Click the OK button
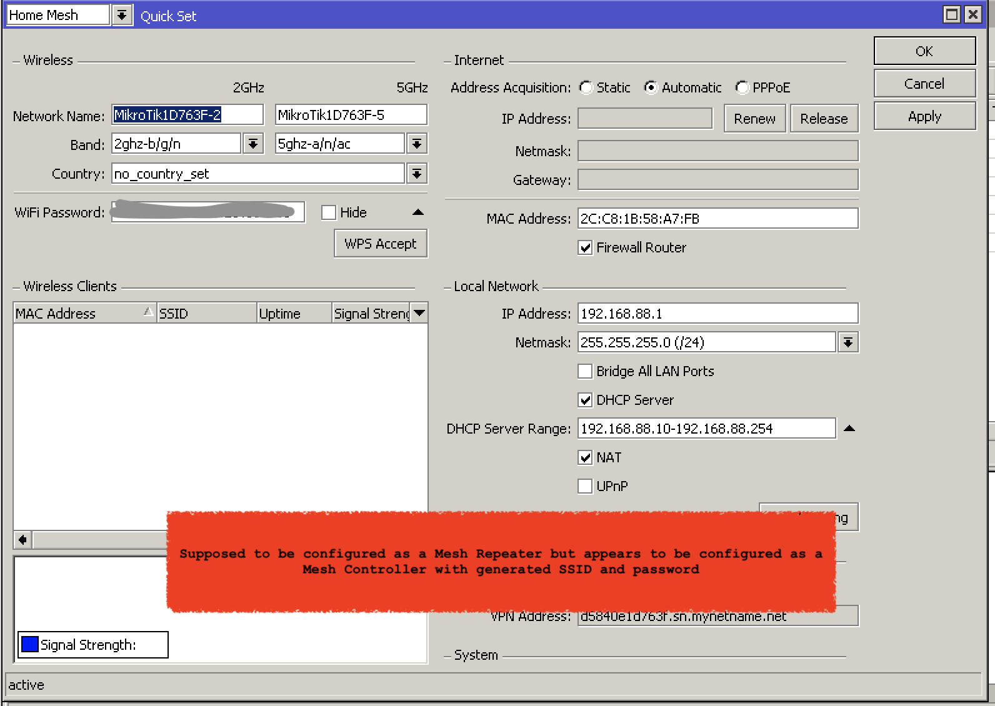Viewport: 995px width, 706px height. [924, 51]
